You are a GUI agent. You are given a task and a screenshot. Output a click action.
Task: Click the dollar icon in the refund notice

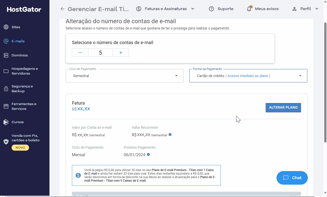click(78, 175)
